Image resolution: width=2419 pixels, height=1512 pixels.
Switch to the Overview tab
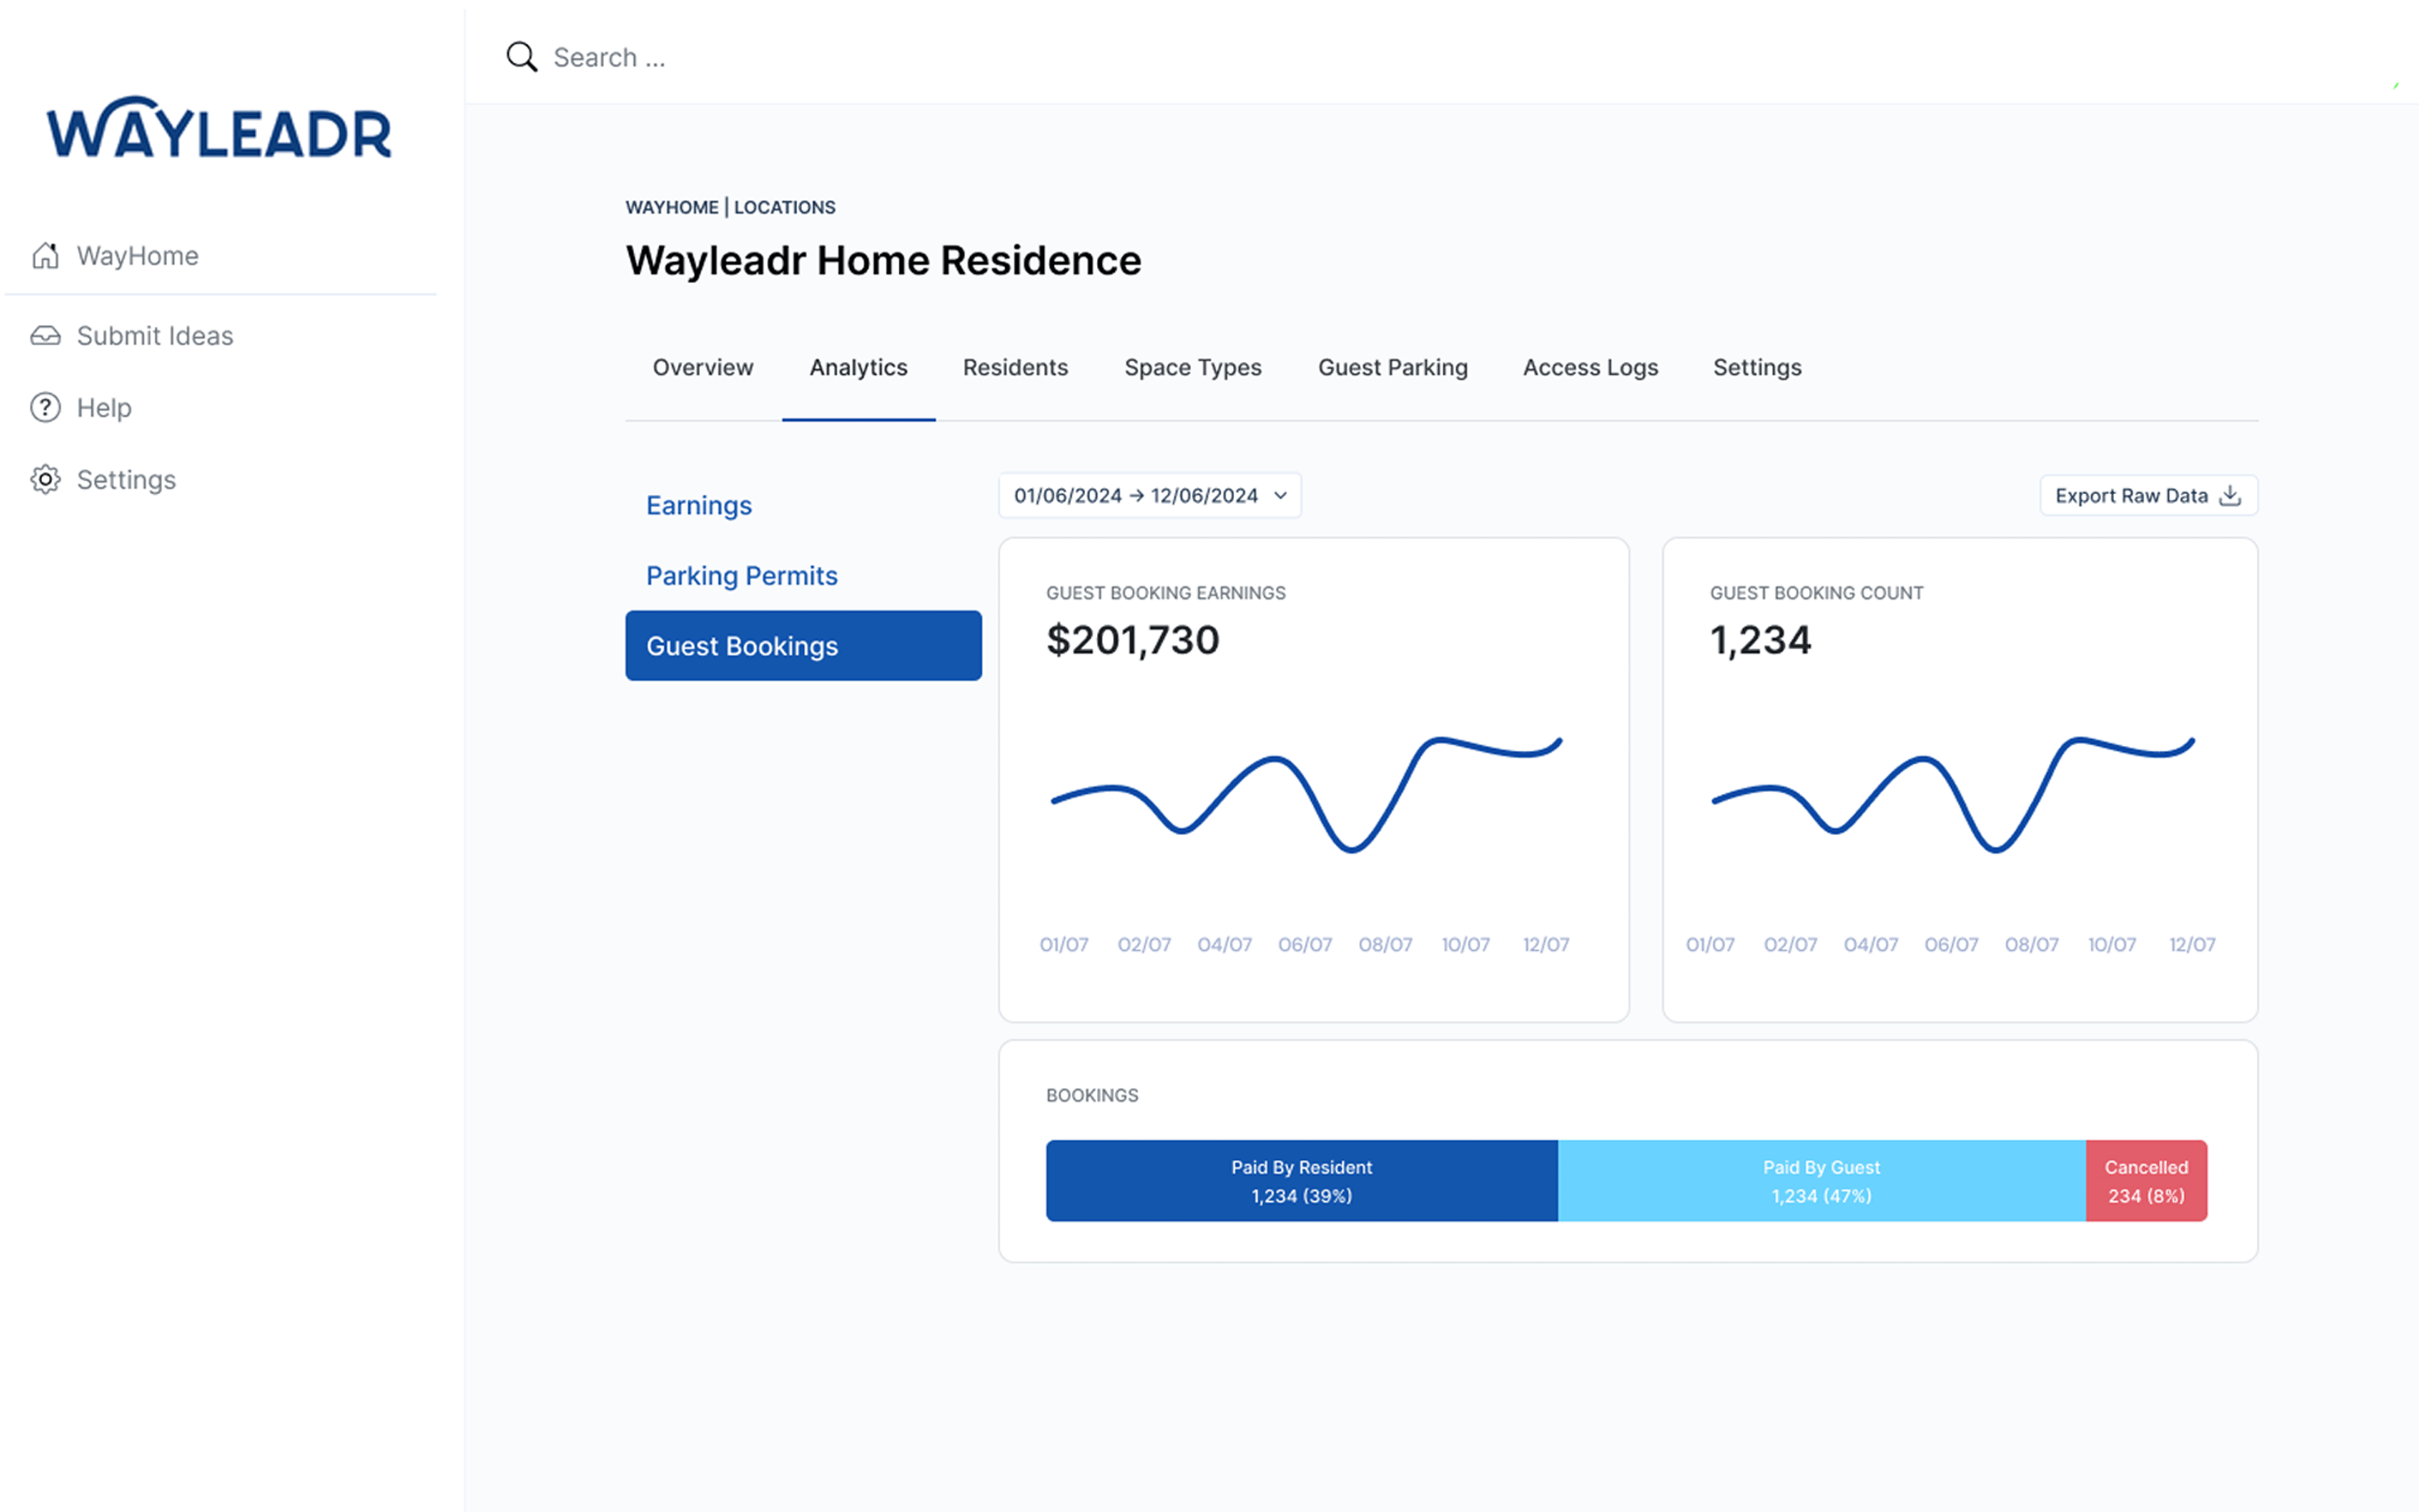click(x=703, y=368)
